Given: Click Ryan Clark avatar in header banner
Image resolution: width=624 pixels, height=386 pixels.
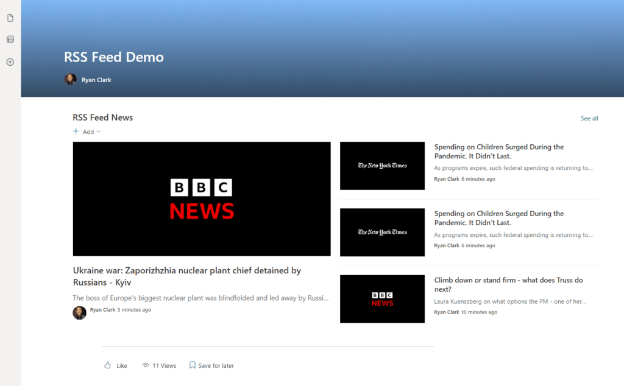Looking at the screenshot, I should [x=71, y=80].
